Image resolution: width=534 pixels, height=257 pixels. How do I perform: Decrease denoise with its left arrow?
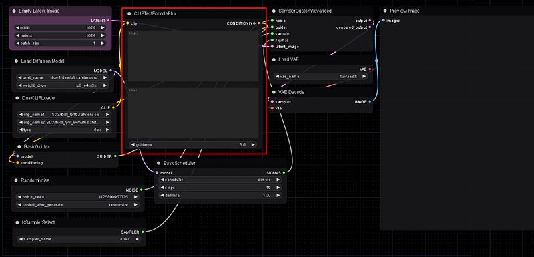[162, 196]
